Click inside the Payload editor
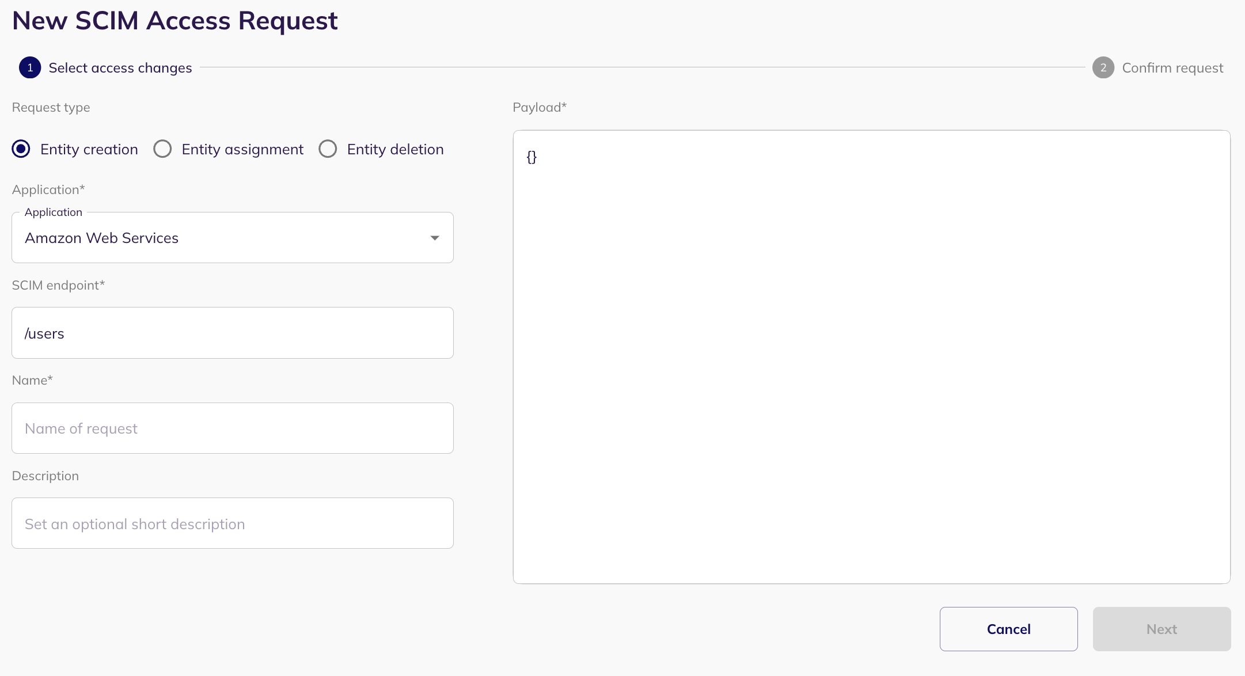The image size is (1245, 676). (x=871, y=357)
